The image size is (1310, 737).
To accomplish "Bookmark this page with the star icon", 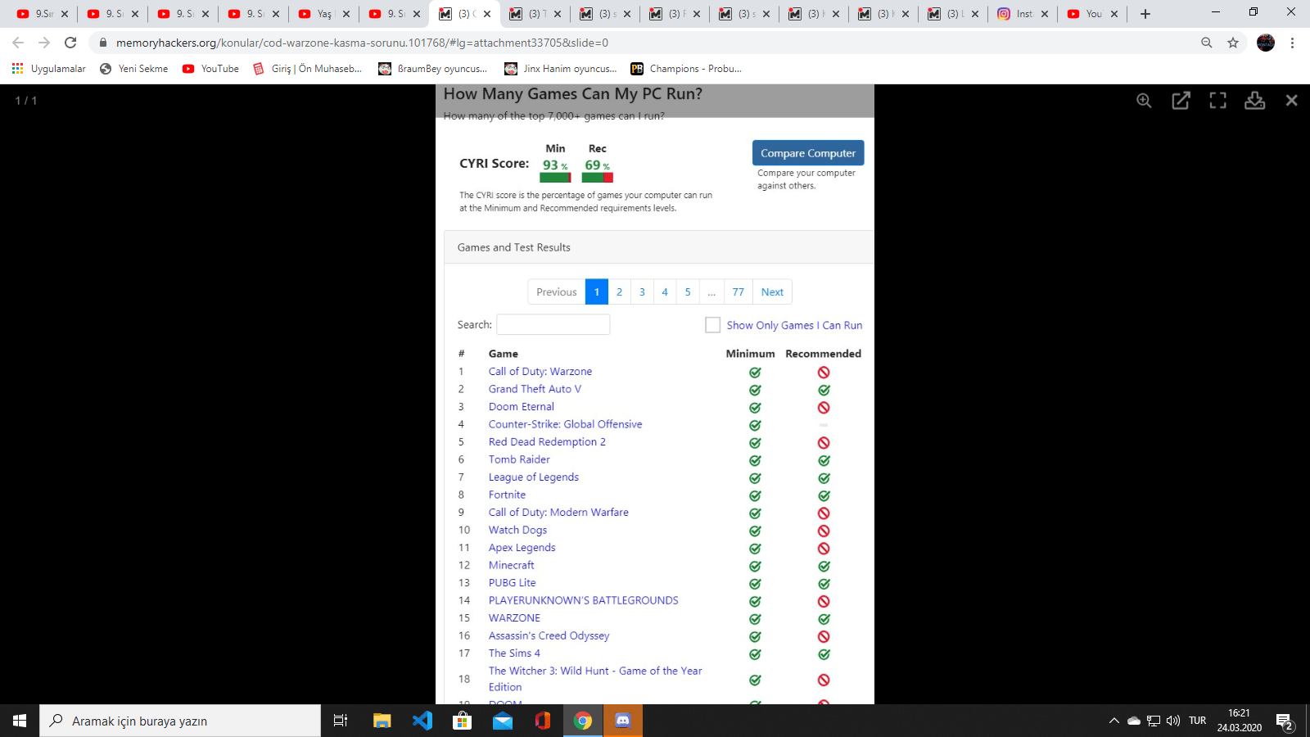I will point(1233,43).
